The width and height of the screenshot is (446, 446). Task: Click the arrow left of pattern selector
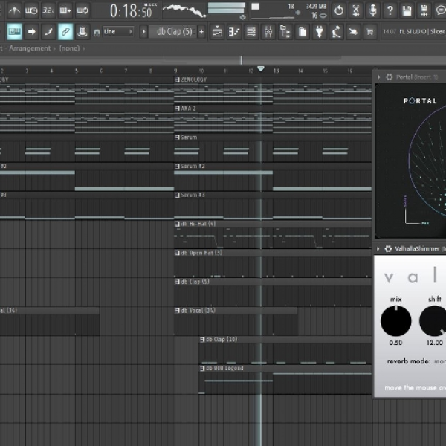click(x=143, y=31)
